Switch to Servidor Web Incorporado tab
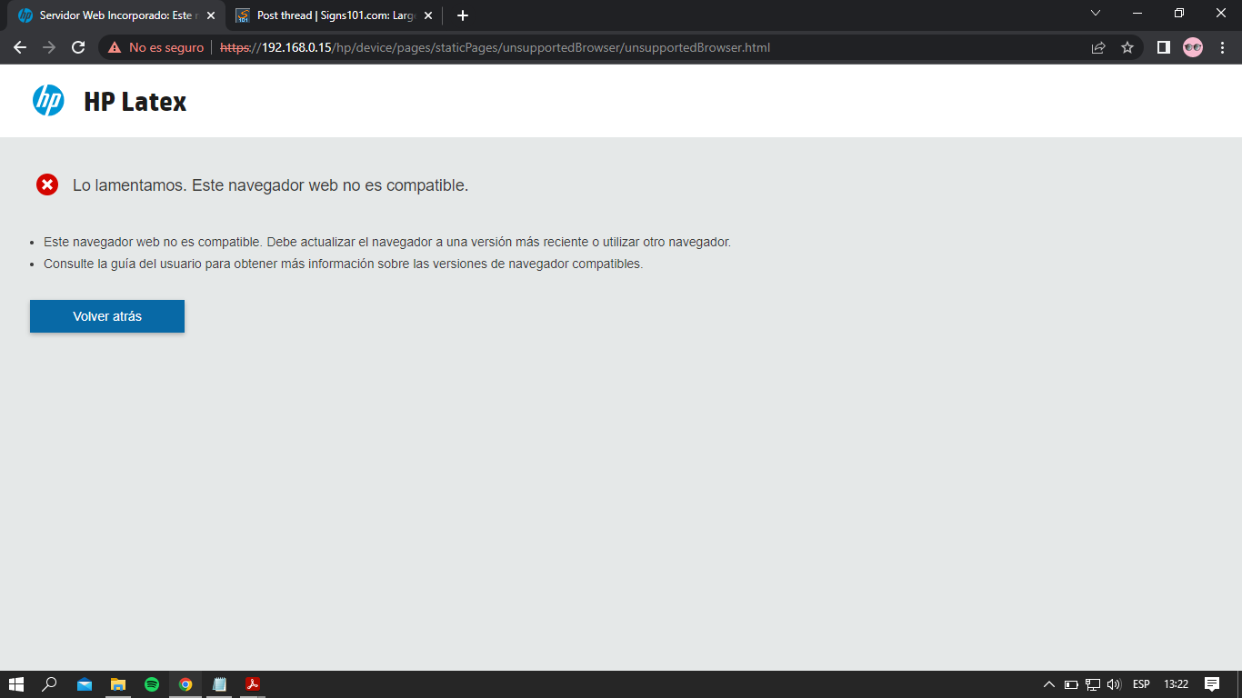Image resolution: width=1242 pixels, height=698 pixels. (116, 15)
